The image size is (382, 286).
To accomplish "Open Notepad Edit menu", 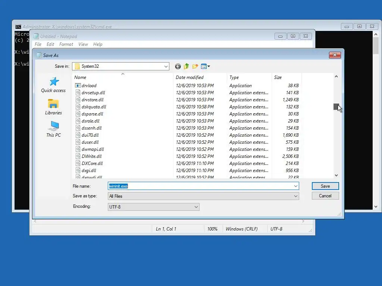I will 50,44.
